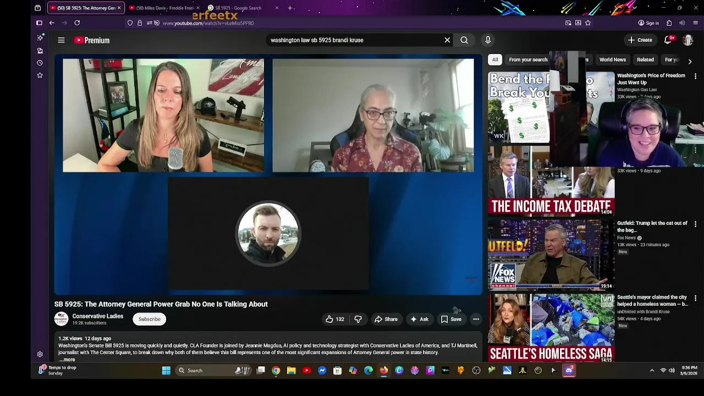
Task: Reload the browser page
Action: [77, 23]
